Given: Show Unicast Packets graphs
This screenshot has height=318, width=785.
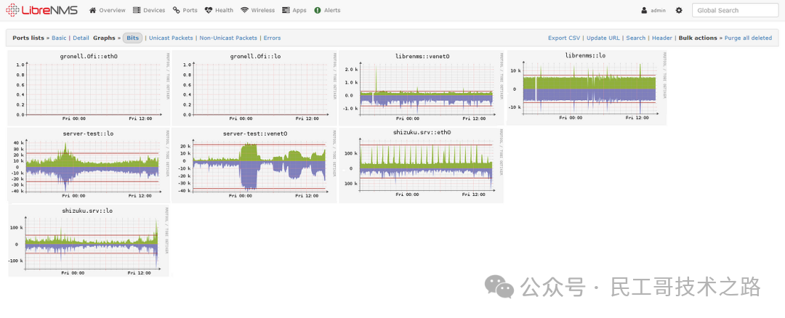Looking at the screenshot, I should point(171,38).
